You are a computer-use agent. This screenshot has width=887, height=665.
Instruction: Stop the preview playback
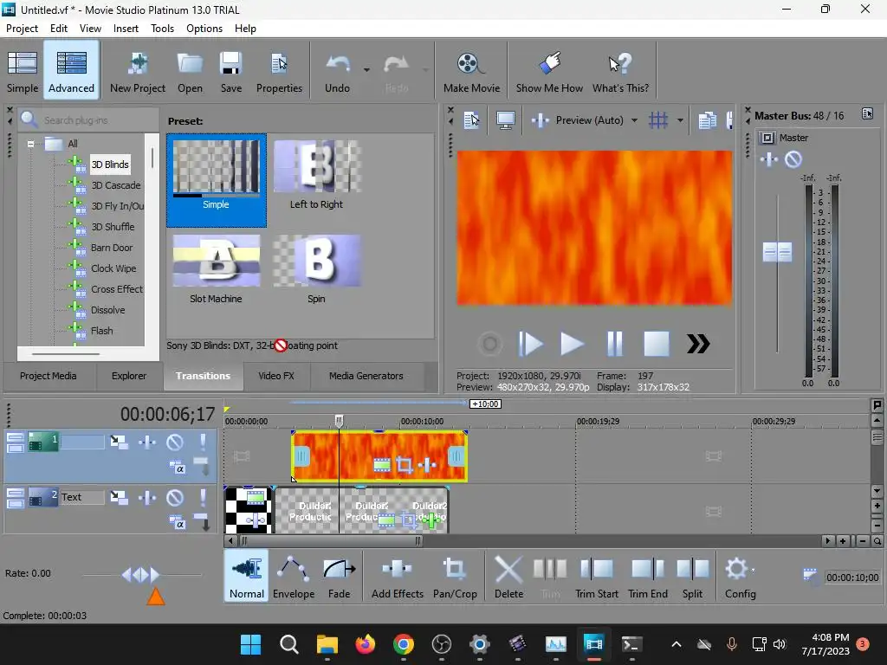pyautogui.click(x=657, y=343)
